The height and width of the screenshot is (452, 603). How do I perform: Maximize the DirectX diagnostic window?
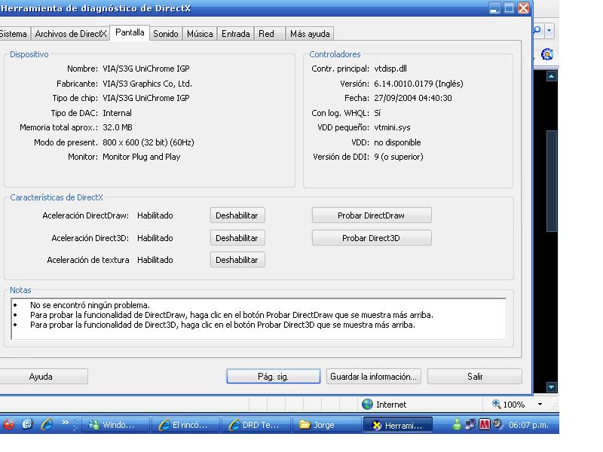(509, 8)
